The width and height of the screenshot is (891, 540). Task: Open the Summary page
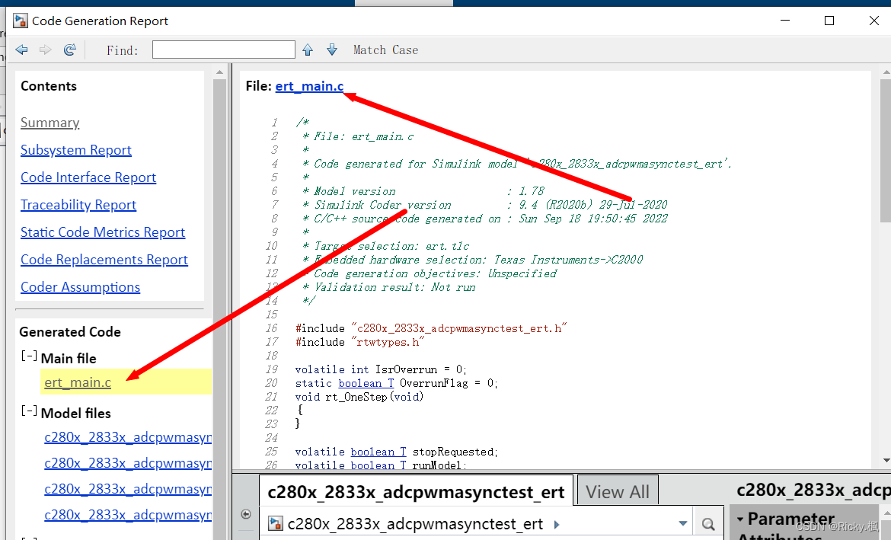pos(50,123)
